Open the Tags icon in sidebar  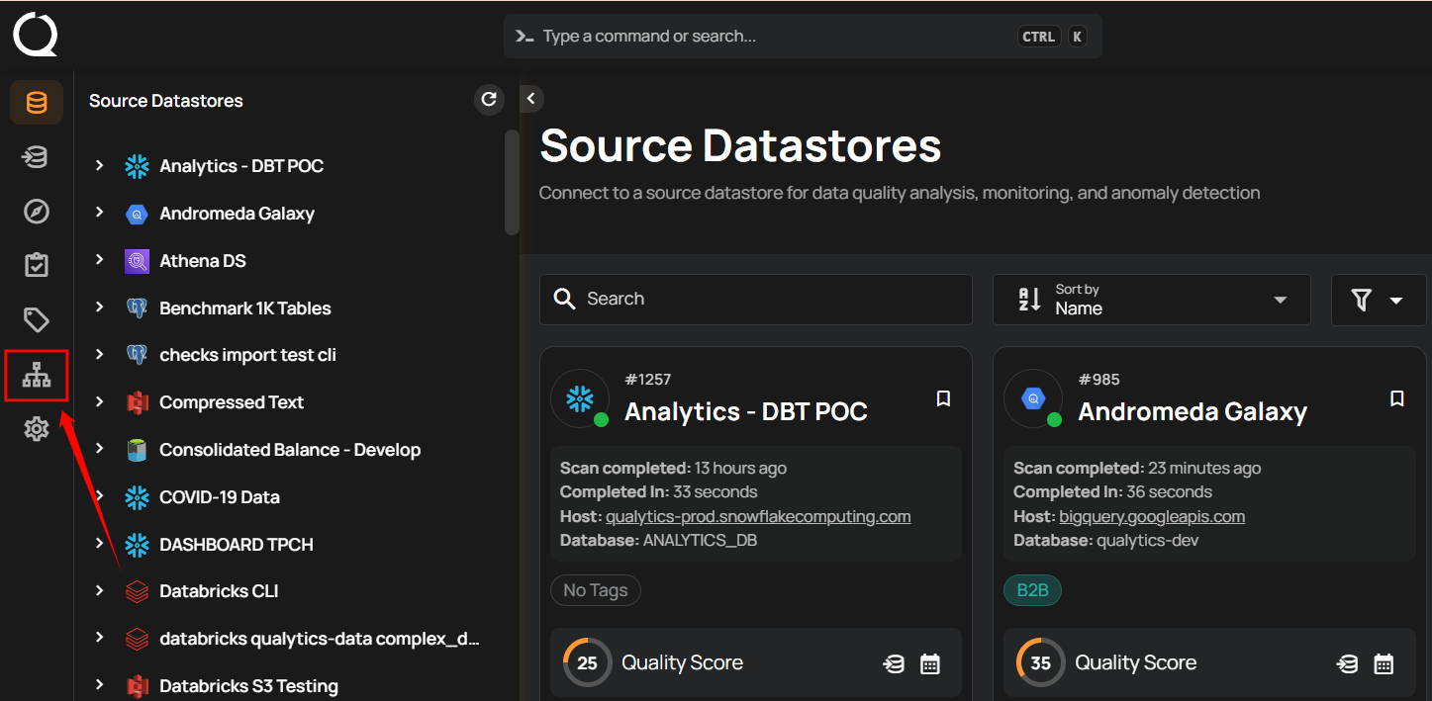click(37, 319)
